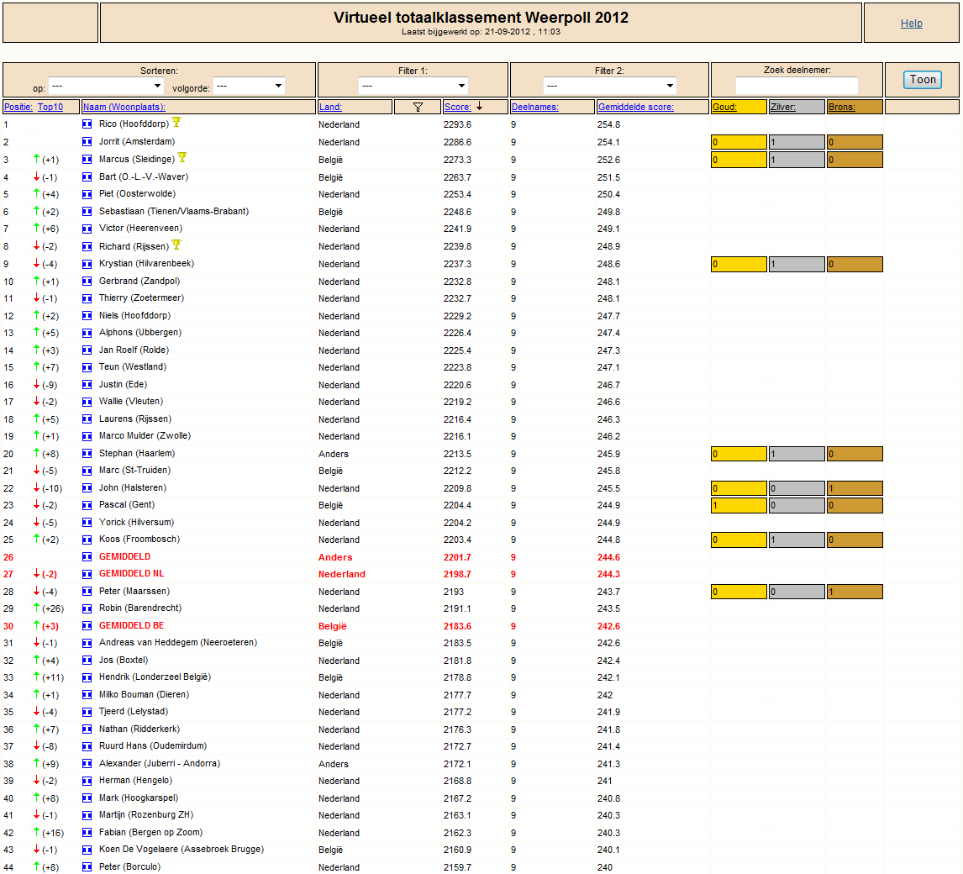
Task: Click the Top10 link in header
Action: pos(50,107)
